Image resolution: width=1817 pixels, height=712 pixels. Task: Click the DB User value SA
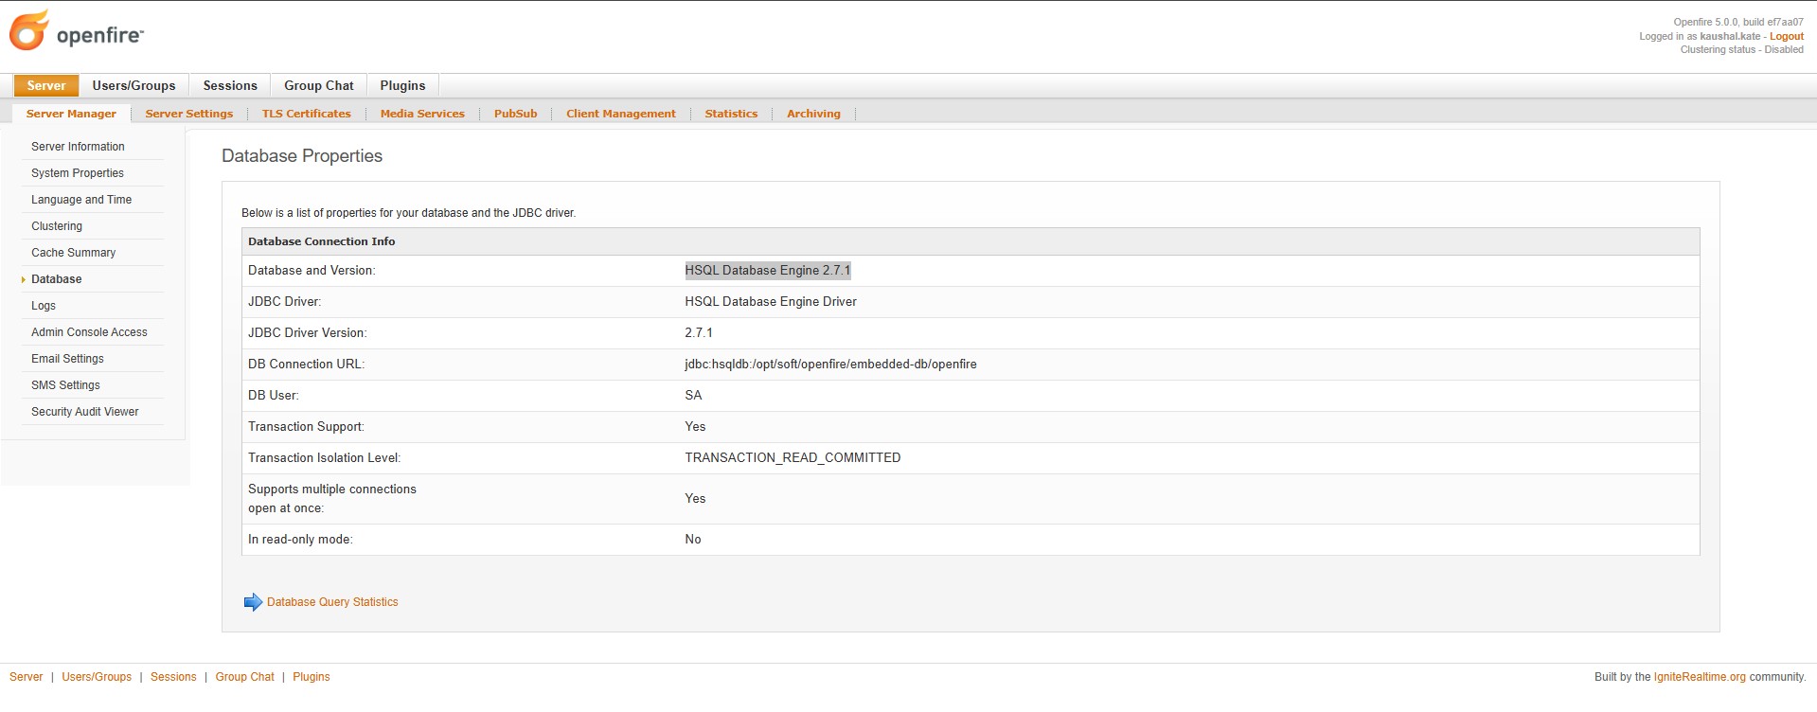coord(693,396)
